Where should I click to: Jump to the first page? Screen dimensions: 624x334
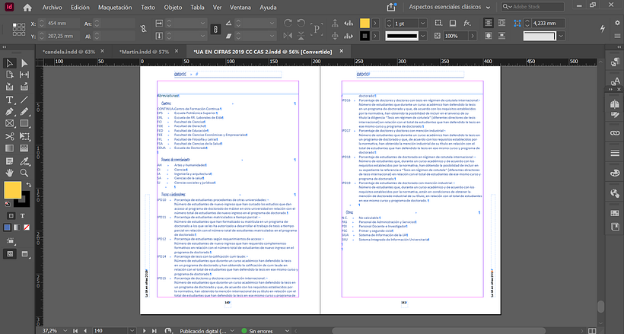[x=75, y=330]
